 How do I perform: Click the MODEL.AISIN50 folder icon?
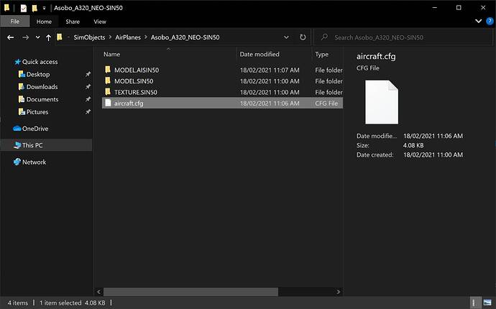click(108, 70)
